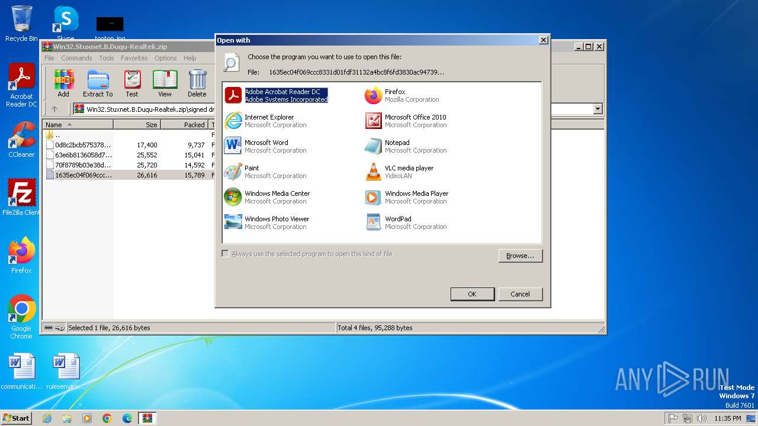Open the WinRAR Help menu
The image size is (758, 426).
[189, 58]
